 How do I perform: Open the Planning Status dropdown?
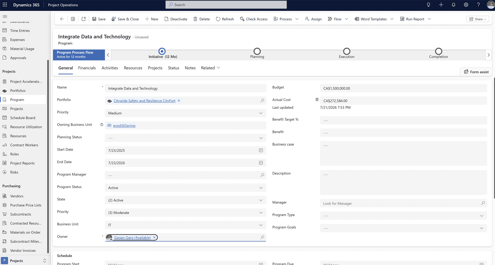coord(185,138)
